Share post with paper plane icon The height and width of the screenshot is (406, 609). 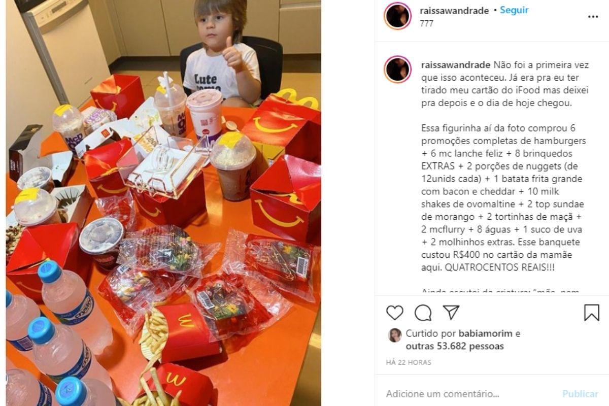pos(451,313)
